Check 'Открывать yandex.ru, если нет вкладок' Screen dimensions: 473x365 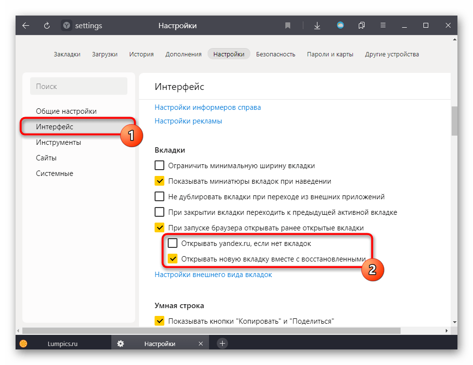[x=173, y=243]
